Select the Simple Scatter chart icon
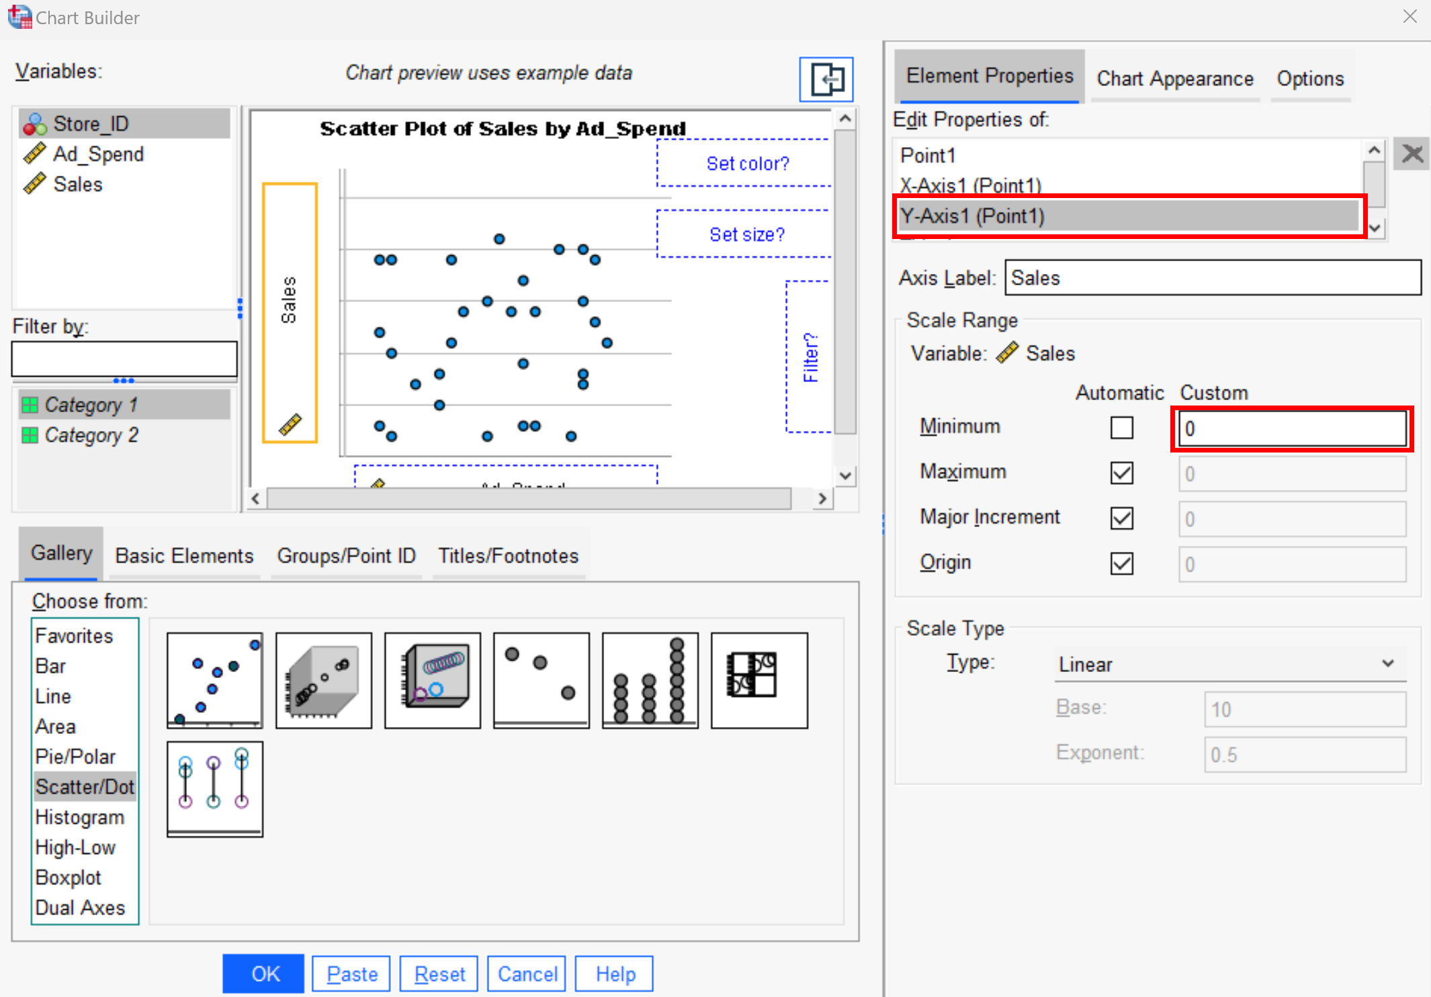This screenshot has width=1431, height=997. point(214,680)
